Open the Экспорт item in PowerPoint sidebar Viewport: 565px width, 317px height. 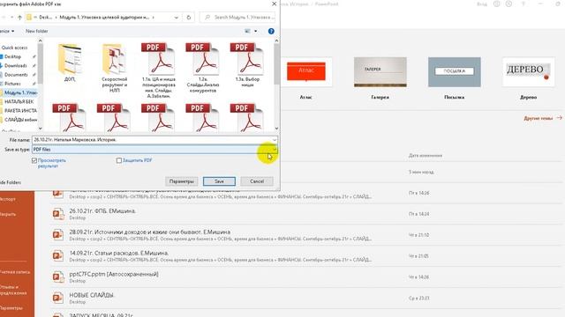pos(8,199)
